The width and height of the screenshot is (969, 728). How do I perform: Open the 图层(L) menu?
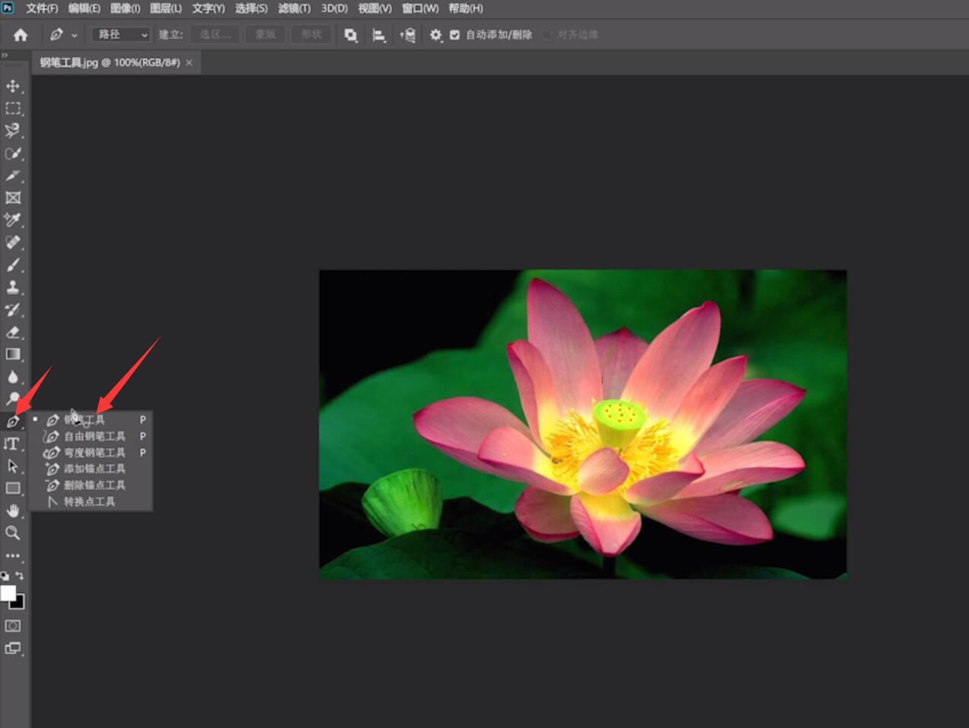[x=166, y=8]
